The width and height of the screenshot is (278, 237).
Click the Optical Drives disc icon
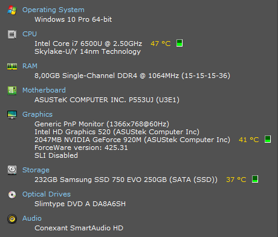pos(12,195)
